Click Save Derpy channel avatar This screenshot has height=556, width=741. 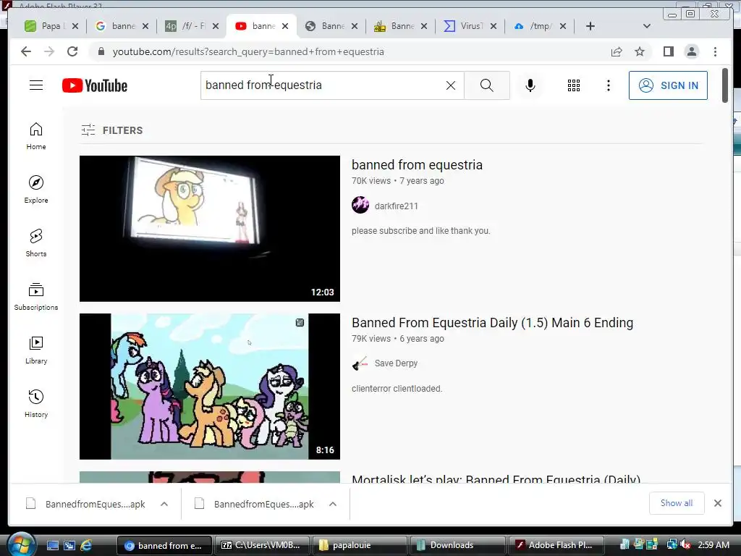coord(360,363)
